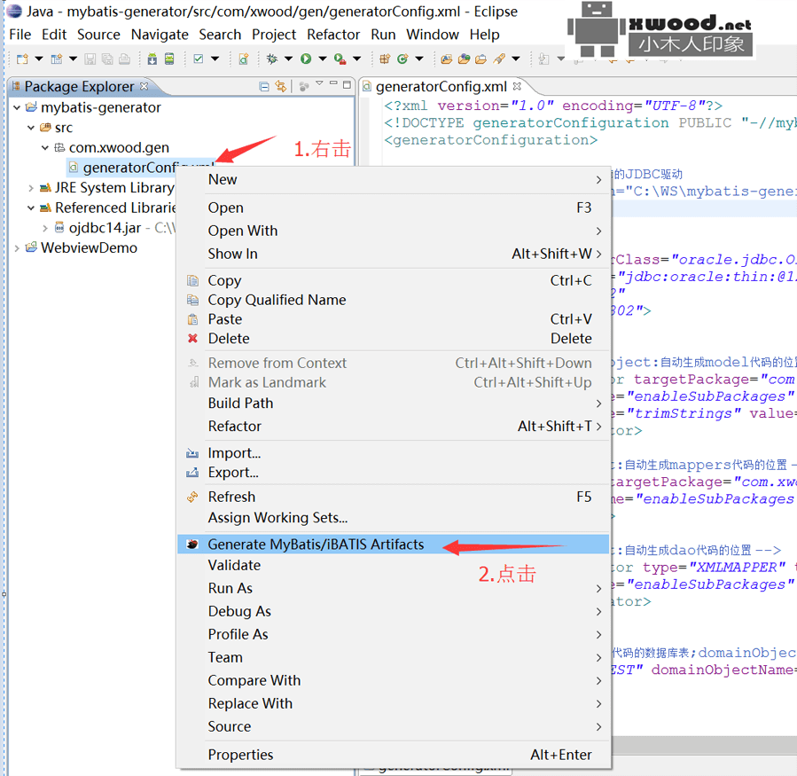Open the Refactor menu in the menu bar
The image size is (797, 776).
333,35
